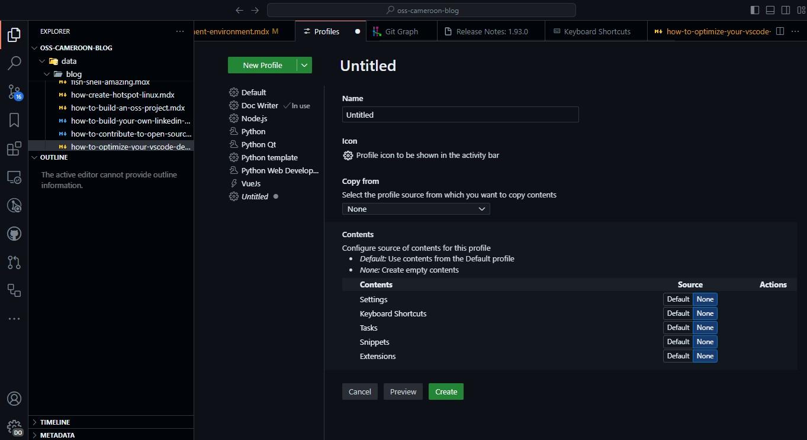Set Settings source to None

click(x=705, y=299)
